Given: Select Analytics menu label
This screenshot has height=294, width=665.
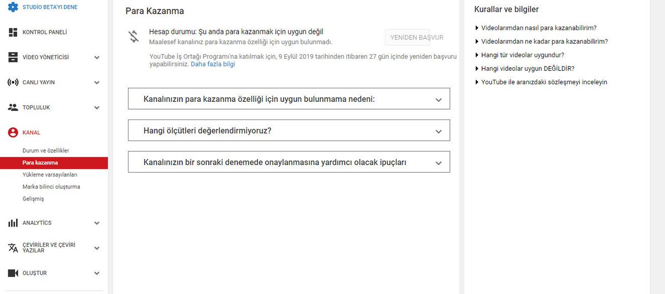Looking at the screenshot, I should point(37,223).
